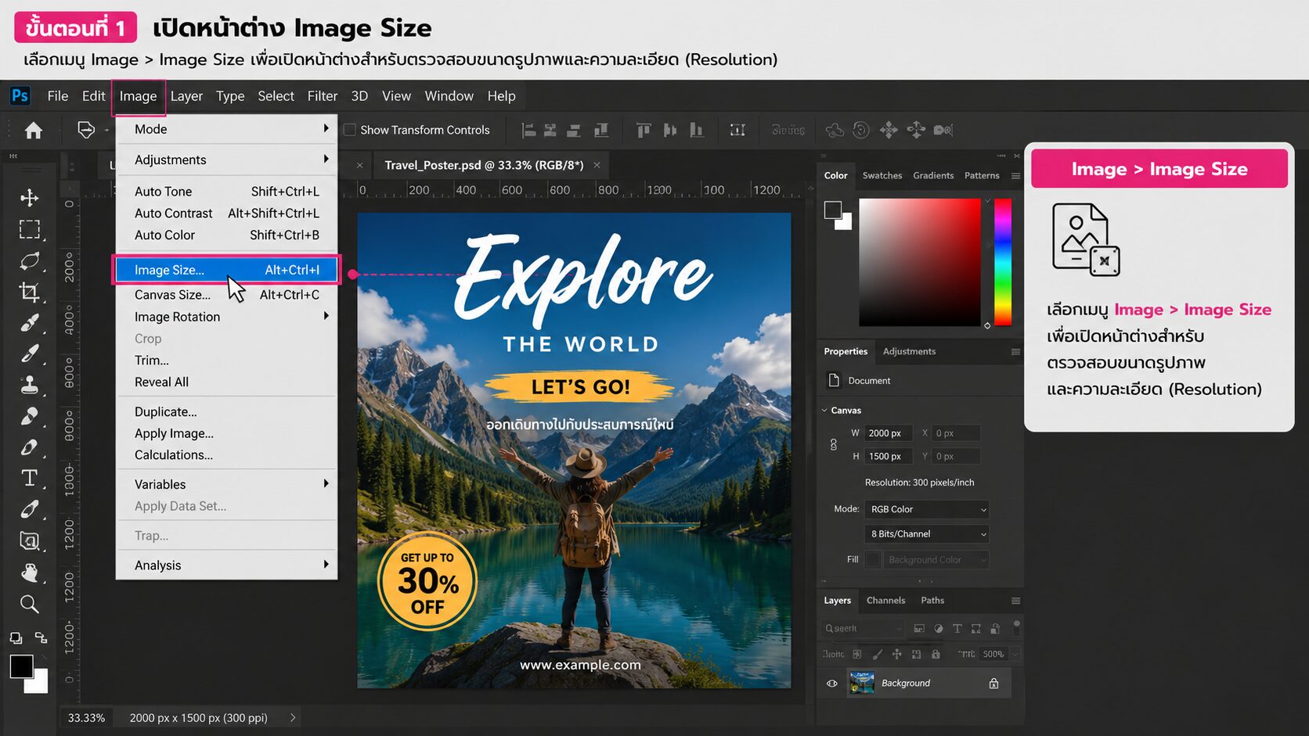Screen dimensions: 1309x736
Task: Open the Color panel options menu
Action: (1015, 176)
